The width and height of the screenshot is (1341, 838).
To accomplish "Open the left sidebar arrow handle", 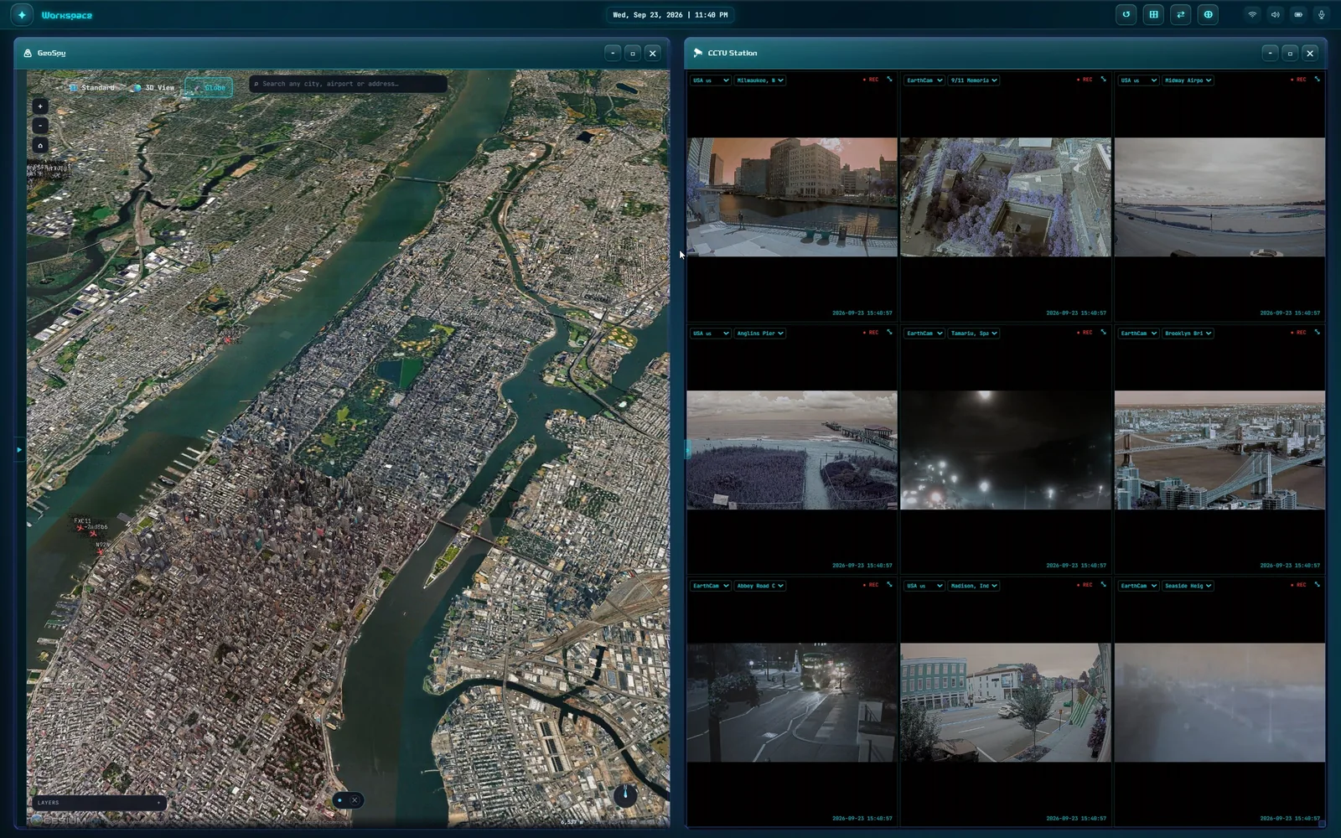I will (19, 450).
